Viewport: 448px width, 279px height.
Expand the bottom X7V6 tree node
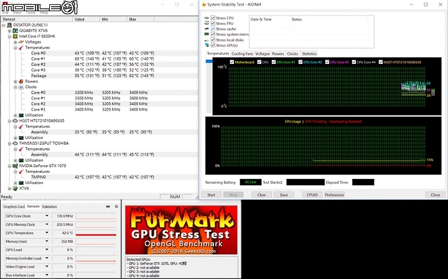[x=9, y=188]
